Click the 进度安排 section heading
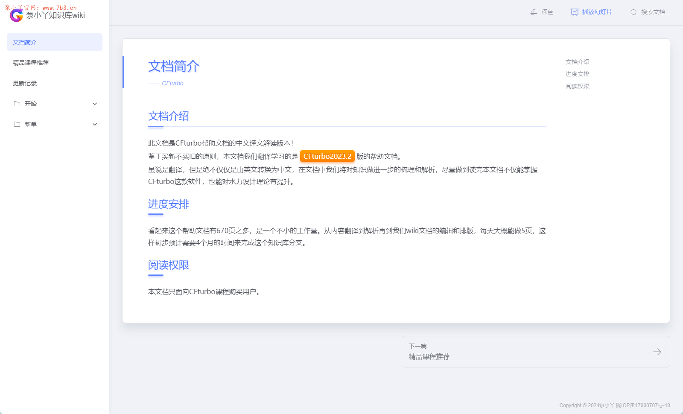Screen dimensions: 683x414 click(x=169, y=204)
